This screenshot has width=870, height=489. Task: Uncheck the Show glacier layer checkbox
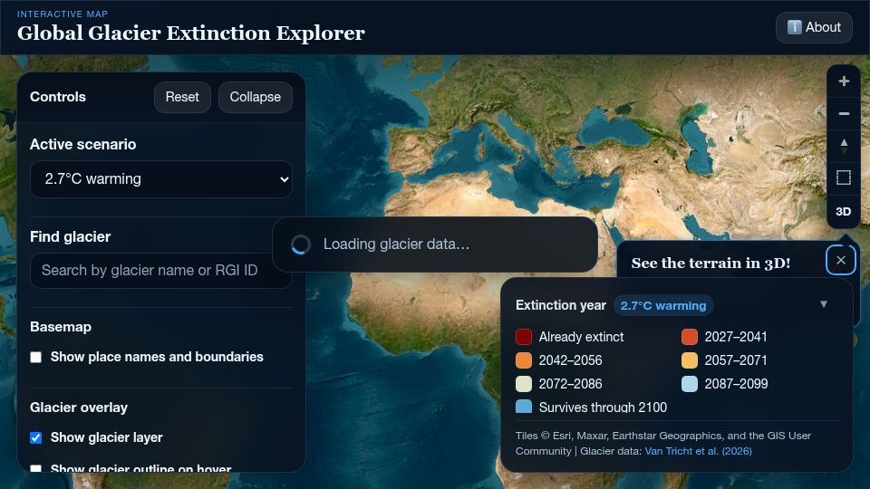point(36,438)
